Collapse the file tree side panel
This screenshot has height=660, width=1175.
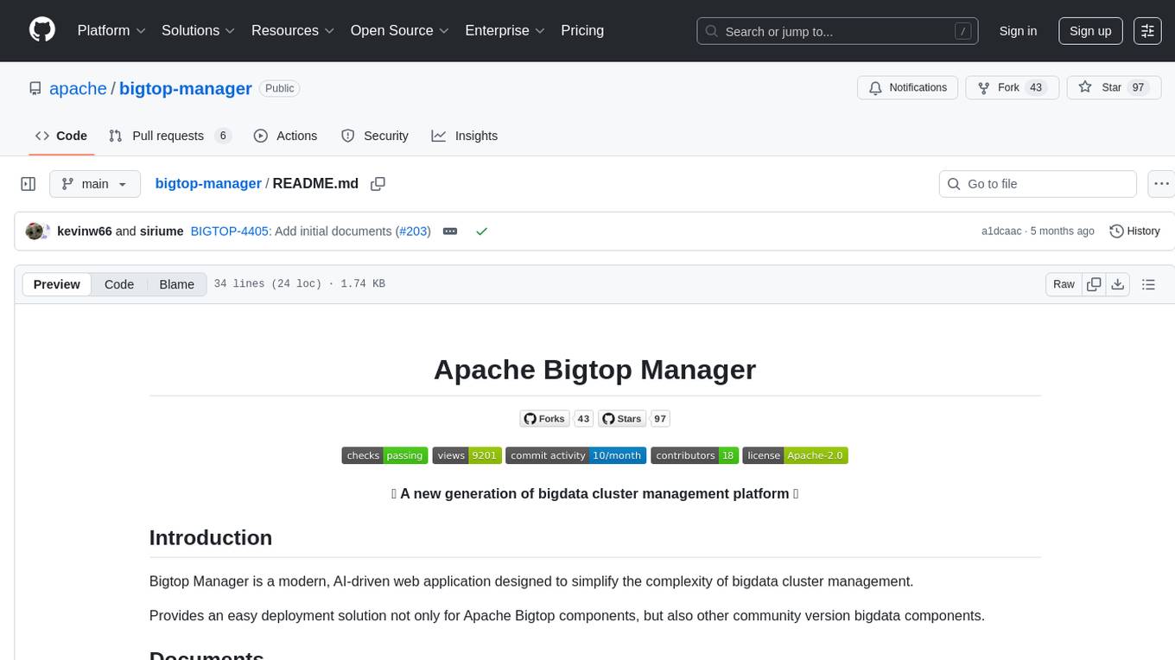tap(29, 184)
